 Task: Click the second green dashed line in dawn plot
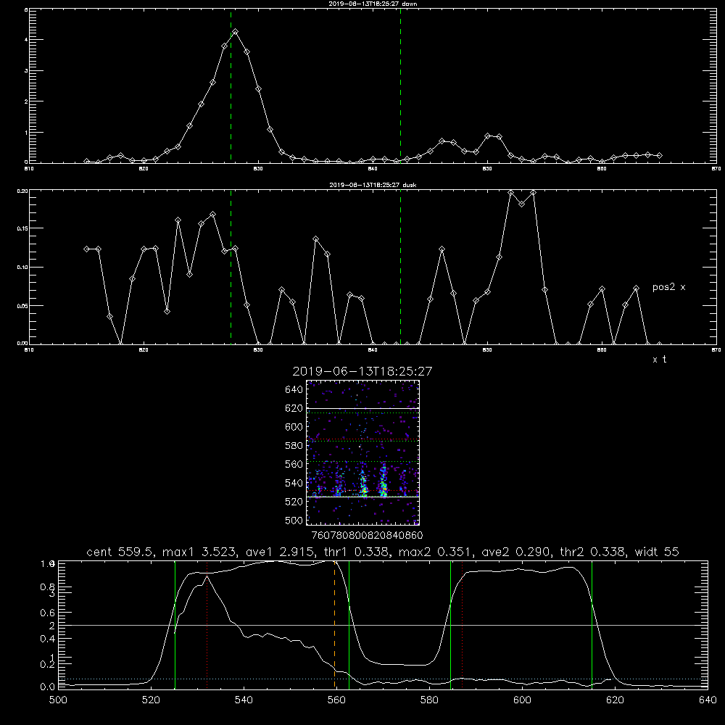click(400, 86)
